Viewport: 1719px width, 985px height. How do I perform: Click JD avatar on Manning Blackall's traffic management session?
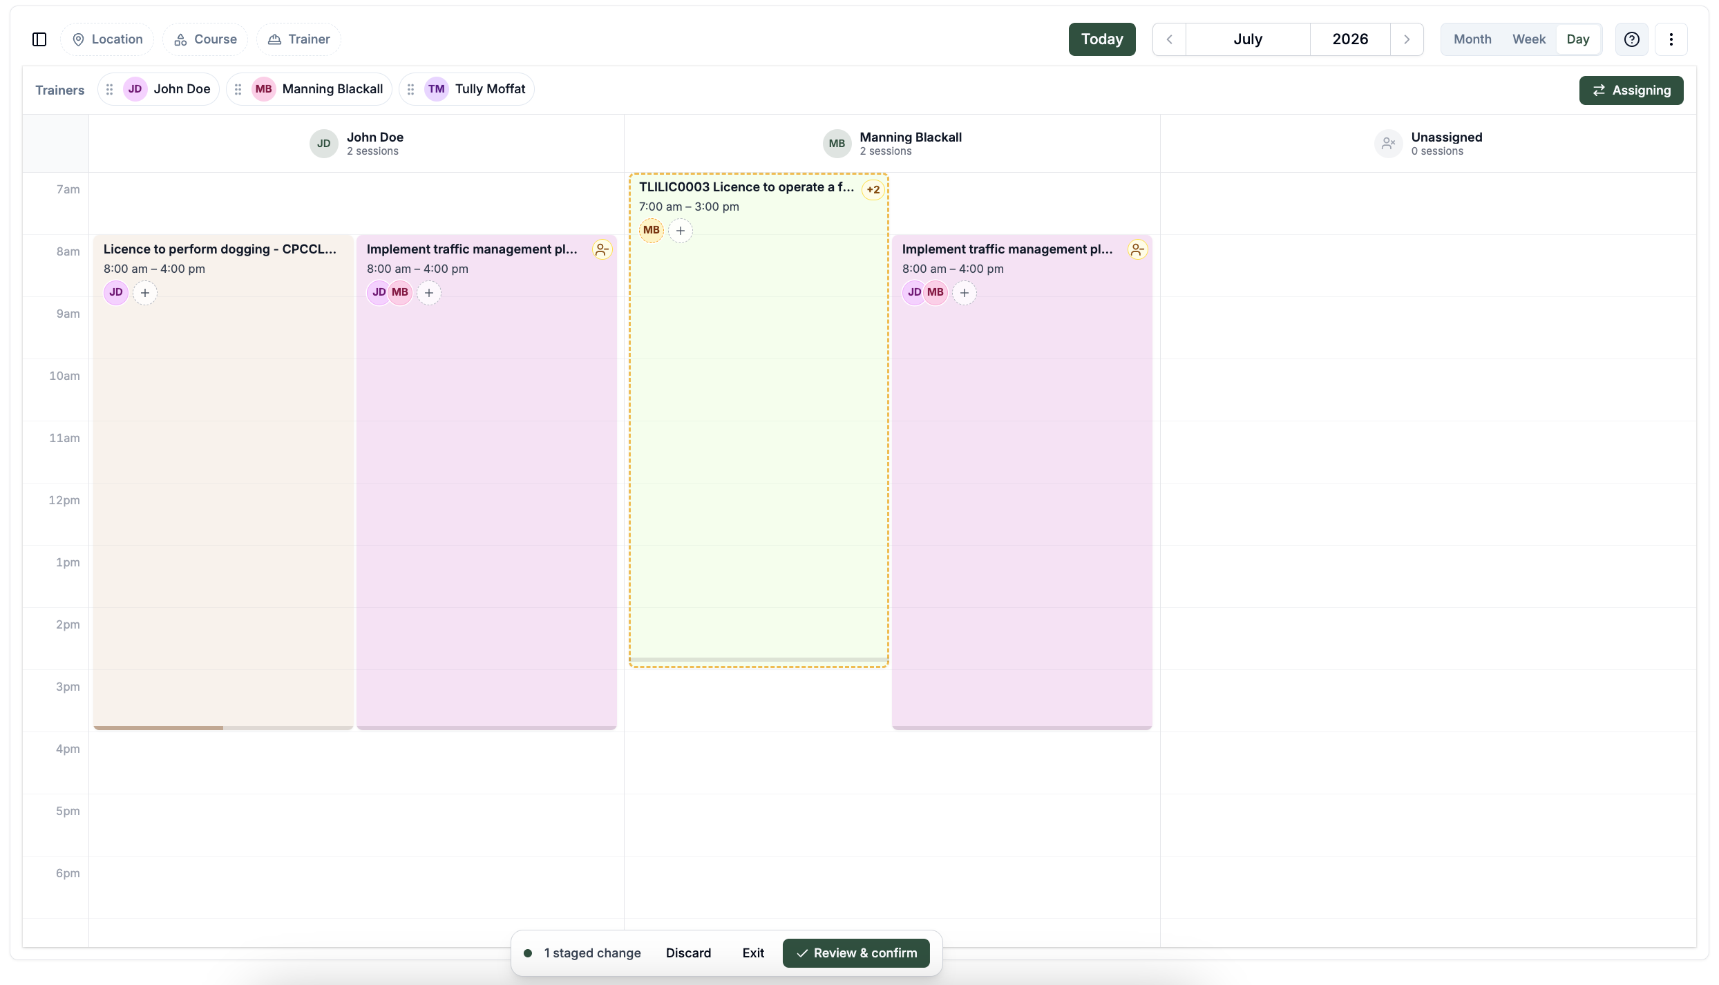point(913,292)
